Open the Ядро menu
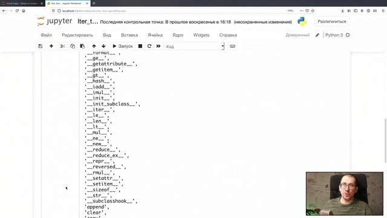 (178, 35)
